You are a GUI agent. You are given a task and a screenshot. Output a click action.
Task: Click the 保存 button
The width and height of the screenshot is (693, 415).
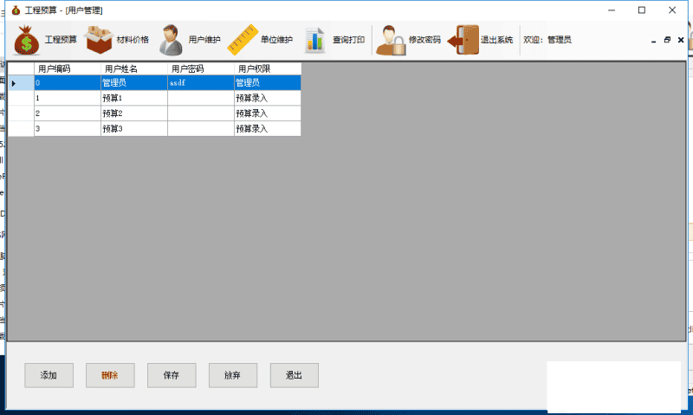click(172, 375)
